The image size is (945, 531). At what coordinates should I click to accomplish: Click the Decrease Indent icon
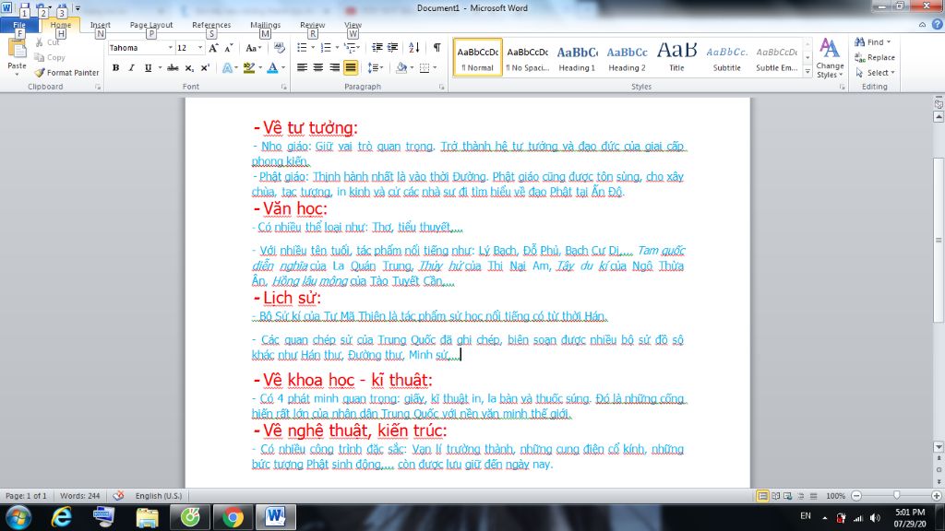point(371,48)
